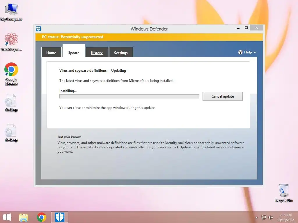
Task: Open the Windows Start button
Action: tap(7, 217)
